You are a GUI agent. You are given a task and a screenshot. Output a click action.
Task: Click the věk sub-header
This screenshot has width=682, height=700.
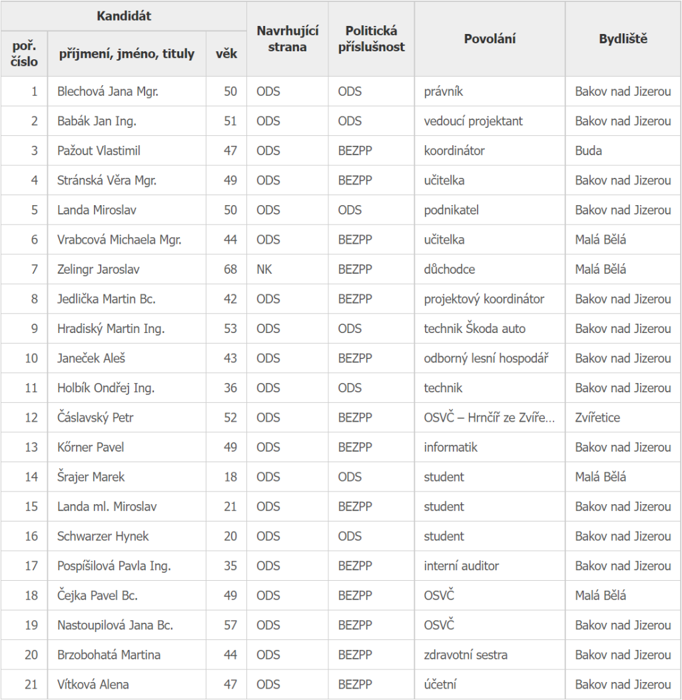pyautogui.click(x=226, y=53)
